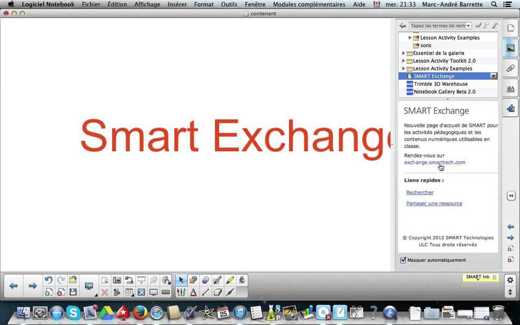Click the Rechercher quick link

tap(420, 192)
